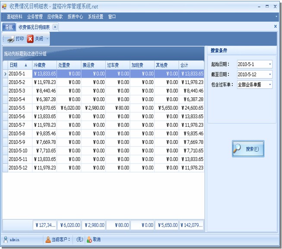
Task: Click the 取消 icon in status bar
Action: click(x=89, y=239)
